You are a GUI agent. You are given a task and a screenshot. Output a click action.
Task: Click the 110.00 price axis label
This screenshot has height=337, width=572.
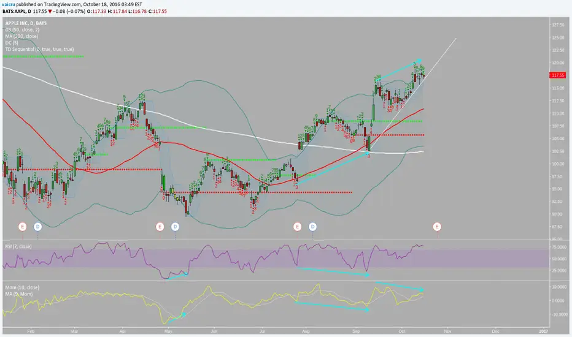[558, 113]
